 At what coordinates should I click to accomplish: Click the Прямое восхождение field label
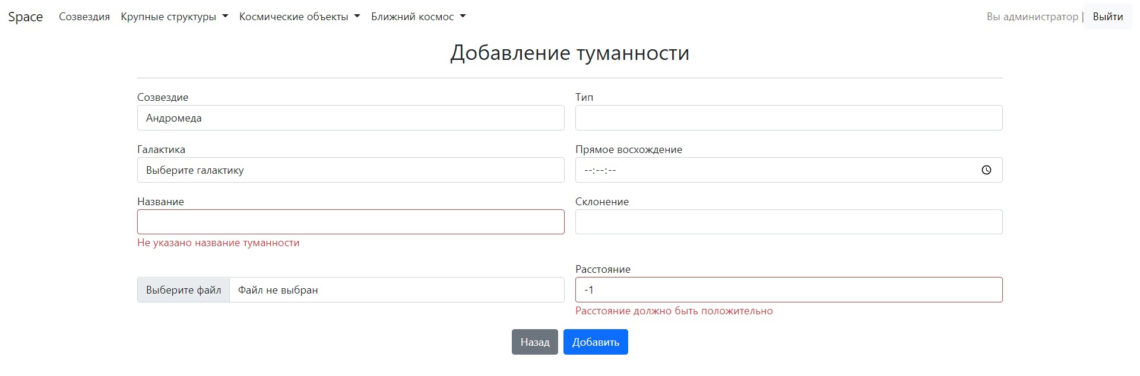pyautogui.click(x=629, y=149)
